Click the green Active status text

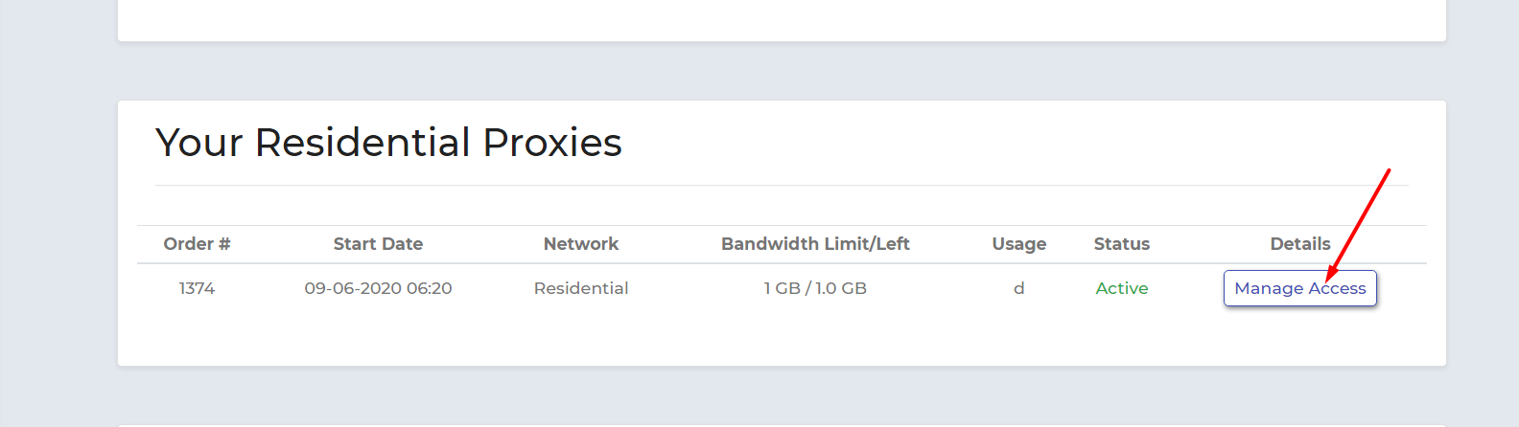[1121, 288]
